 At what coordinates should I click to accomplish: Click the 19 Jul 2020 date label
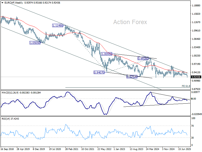click(55, 149)
